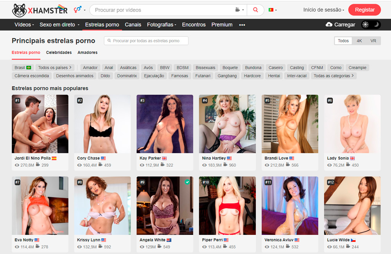This screenshot has height=254, width=391.
Task: Click views eye icon under Eva Notty
Action: (x=17, y=247)
